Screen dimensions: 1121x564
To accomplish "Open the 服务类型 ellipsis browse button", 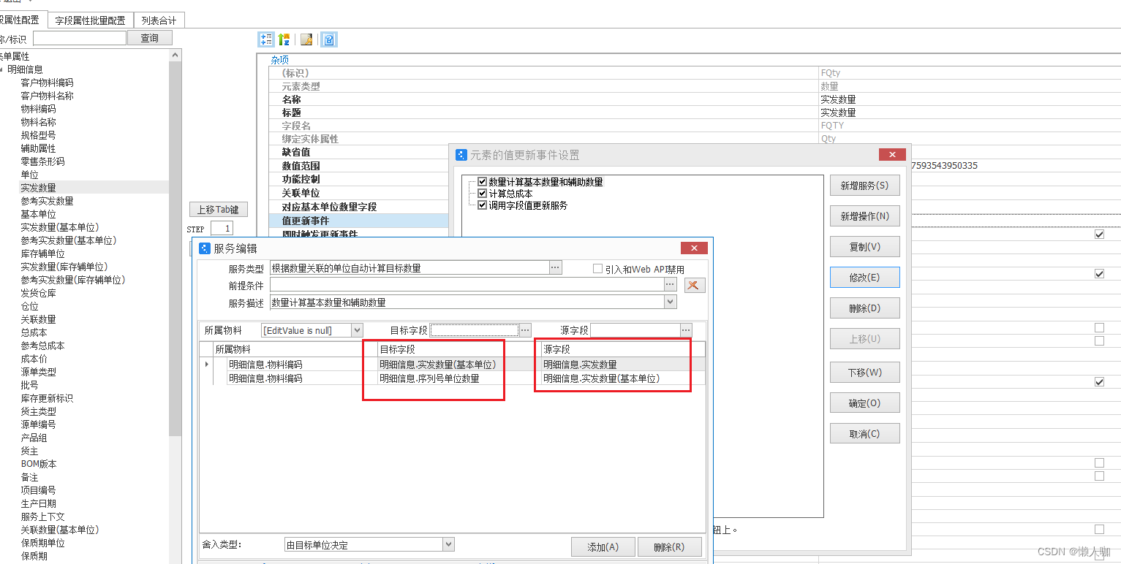I will pyautogui.click(x=555, y=268).
